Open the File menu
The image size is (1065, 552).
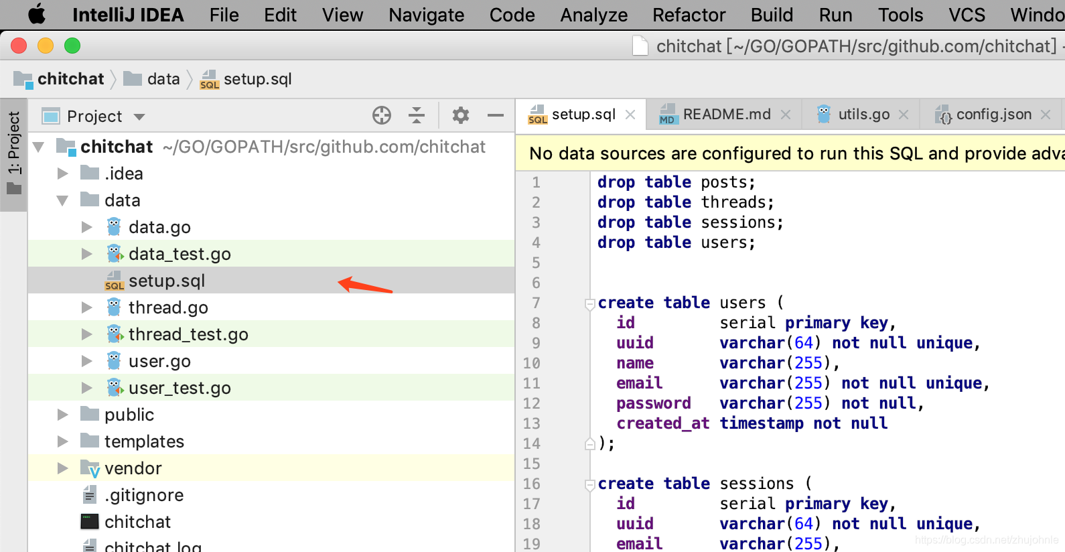click(x=224, y=15)
